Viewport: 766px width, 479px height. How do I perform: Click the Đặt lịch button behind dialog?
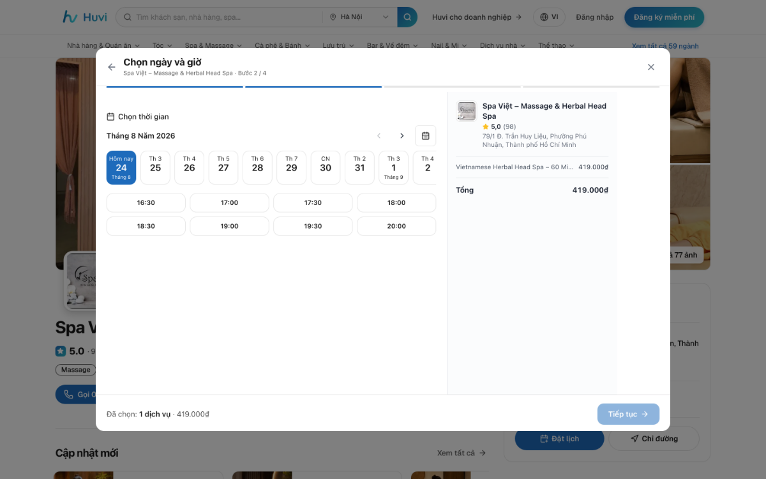[559, 439]
